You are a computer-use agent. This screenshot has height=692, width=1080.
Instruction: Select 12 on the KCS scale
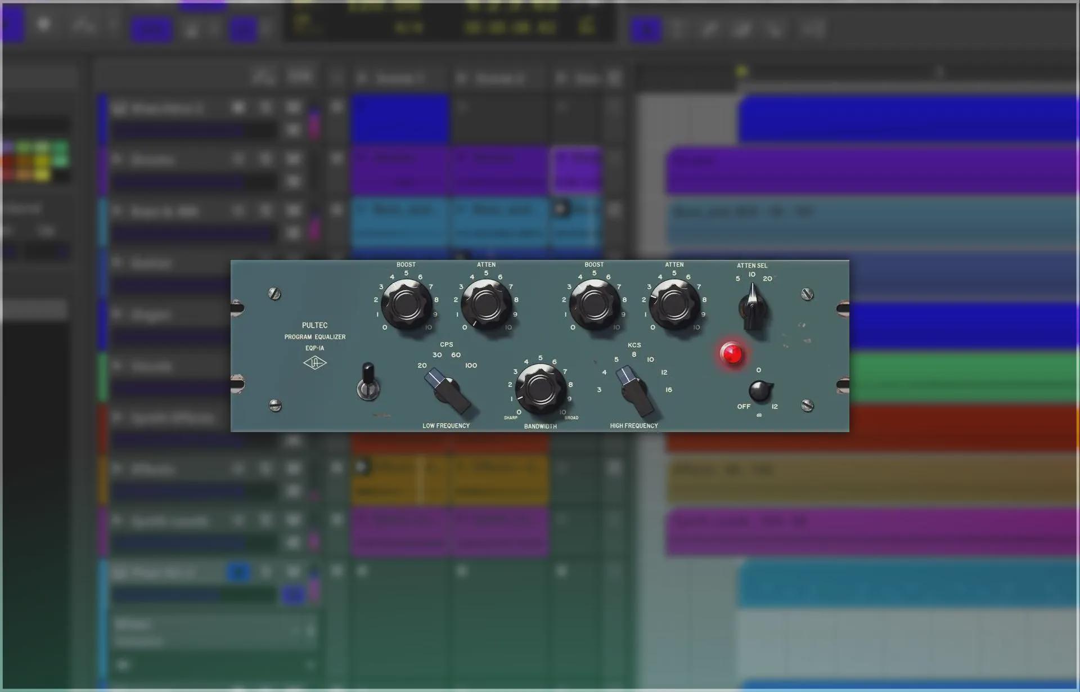(664, 372)
